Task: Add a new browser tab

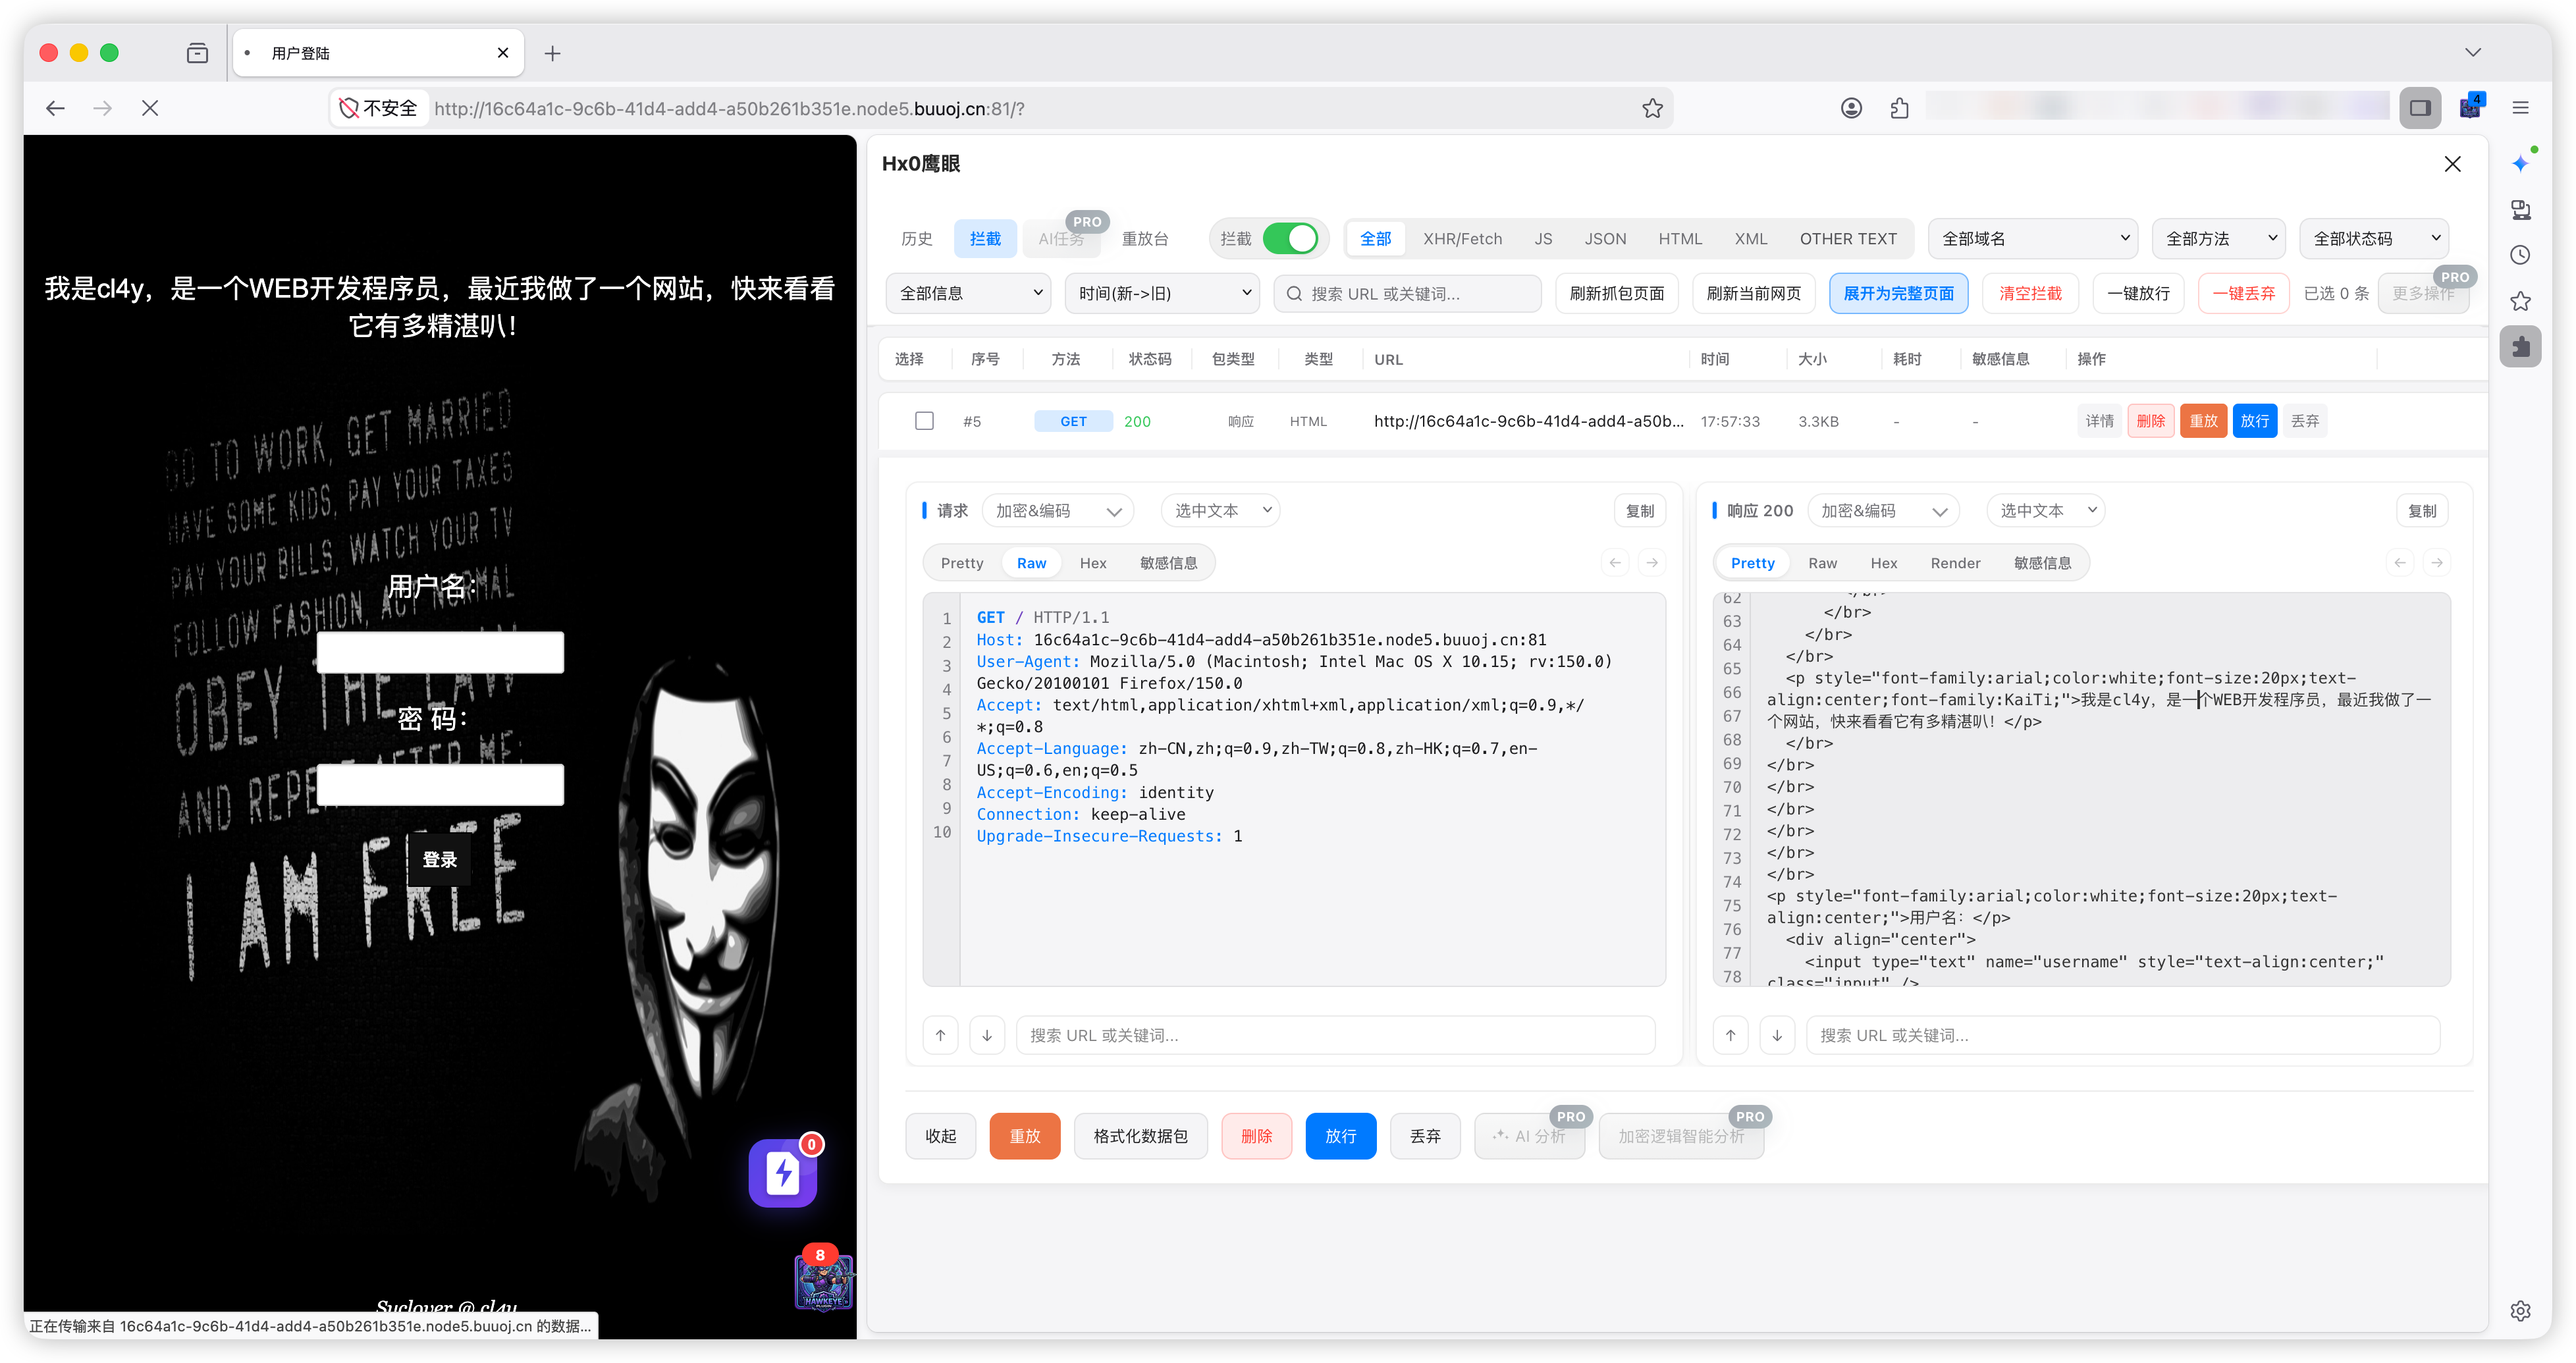Action: pyautogui.click(x=552, y=53)
